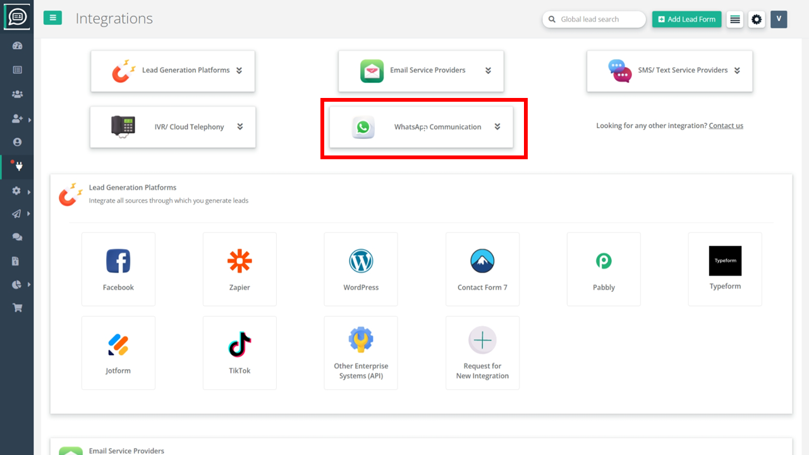Expand the paper plane sidebar submenu arrow
Screen dimensions: 809x455
29,214
